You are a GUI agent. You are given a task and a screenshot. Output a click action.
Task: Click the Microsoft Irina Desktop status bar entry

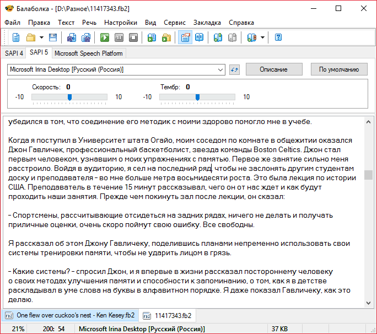(142, 328)
